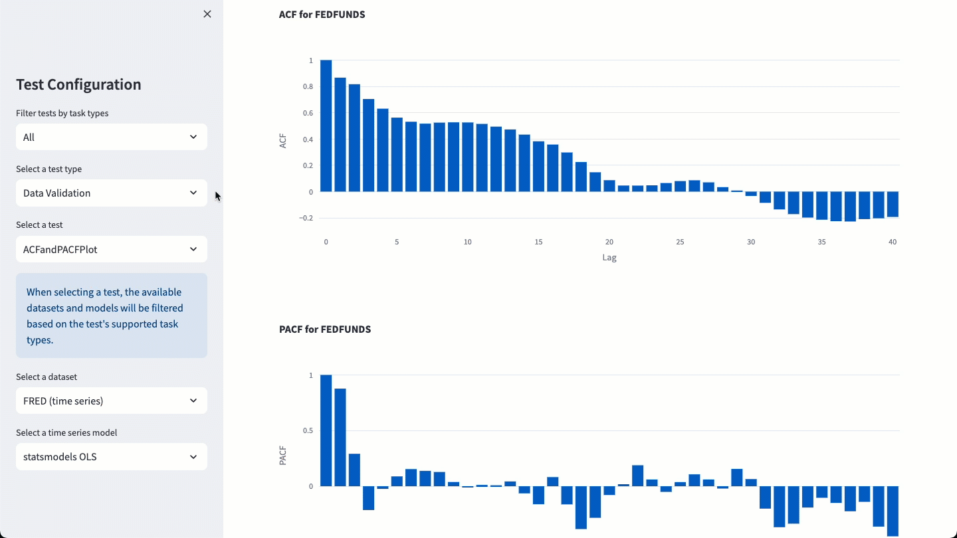Image resolution: width=957 pixels, height=538 pixels.
Task: Click the 'Lag' axis label on the ACF chart
Action: click(x=609, y=257)
